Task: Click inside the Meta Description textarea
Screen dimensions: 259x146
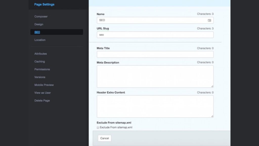Action: pyautogui.click(x=155, y=77)
